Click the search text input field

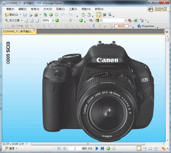click(x=114, y=20)
